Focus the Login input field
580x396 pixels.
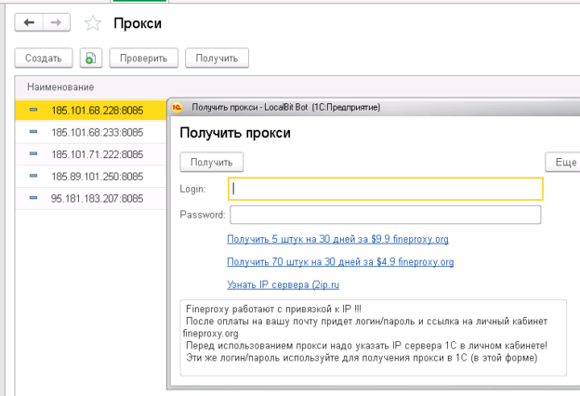386,189
